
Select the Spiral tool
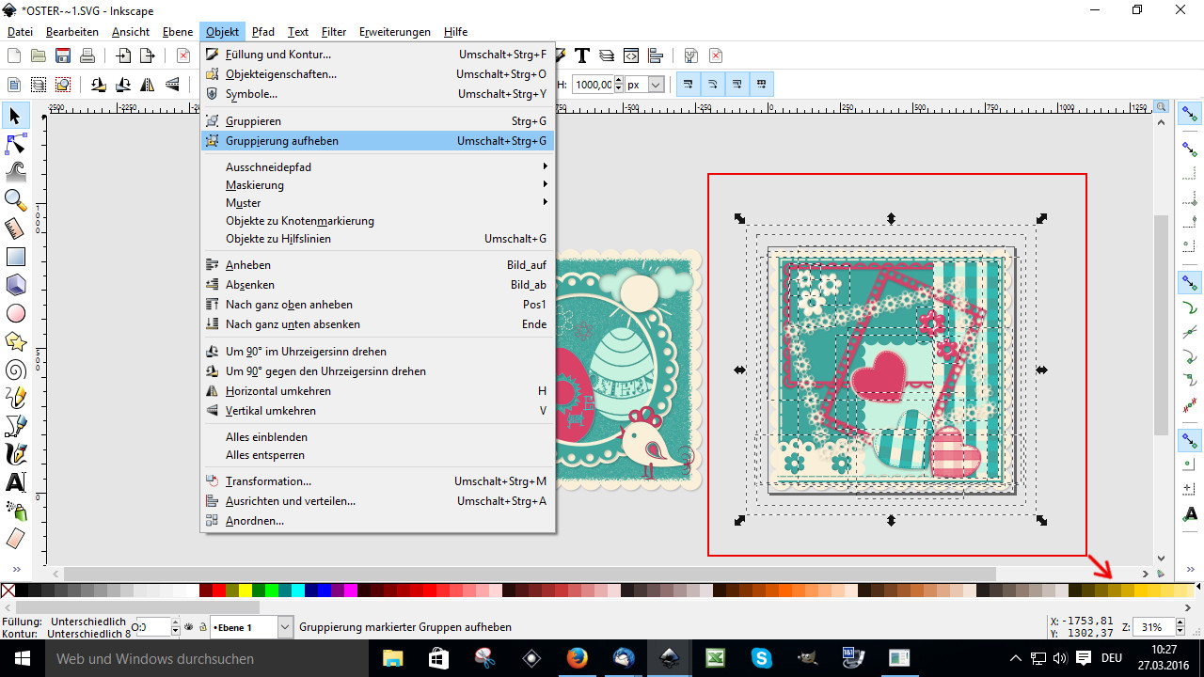point(15,370)
